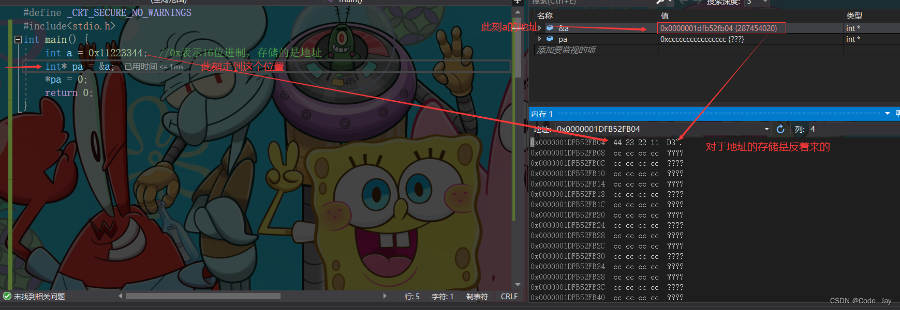Click the hex bytes 44 33 22 11

(x=636, y=143)
